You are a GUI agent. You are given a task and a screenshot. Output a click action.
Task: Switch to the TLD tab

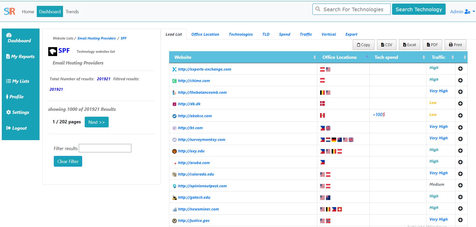click(x=266, y=34)
